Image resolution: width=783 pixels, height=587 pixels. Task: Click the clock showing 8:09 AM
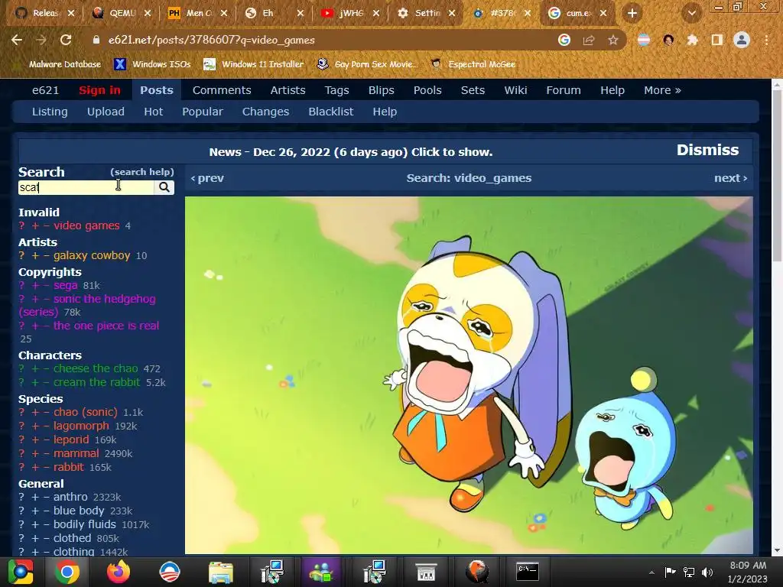(748, 566)
